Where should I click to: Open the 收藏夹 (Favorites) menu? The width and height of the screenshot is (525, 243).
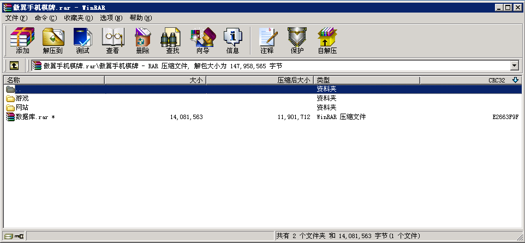click(x=78, y=18)
